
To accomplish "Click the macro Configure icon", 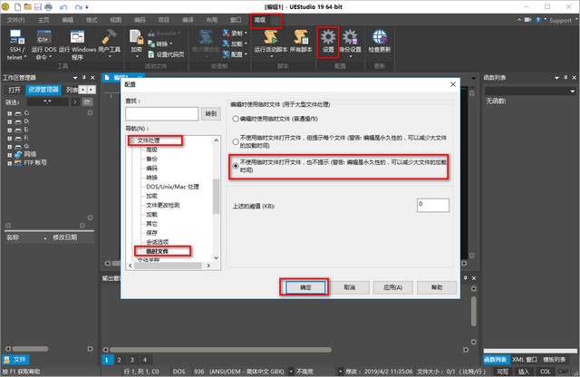I will point(226,54).
